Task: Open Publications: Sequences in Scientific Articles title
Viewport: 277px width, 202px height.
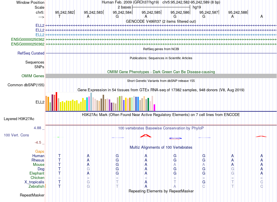Action: coord(161,58)
